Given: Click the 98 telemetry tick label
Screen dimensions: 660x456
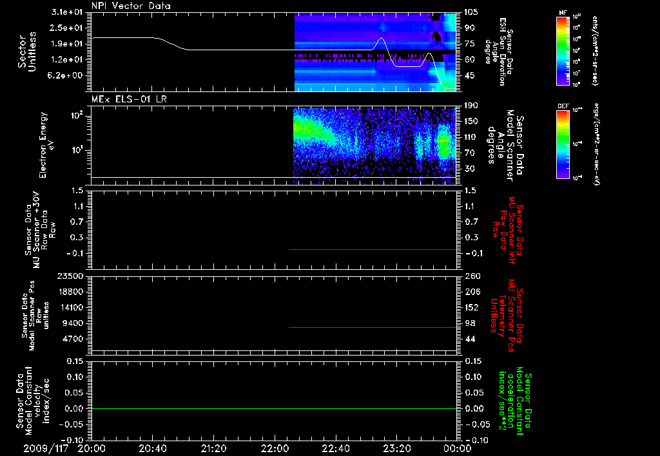Looking at the screenshot, I should click(x=470, y=323).
